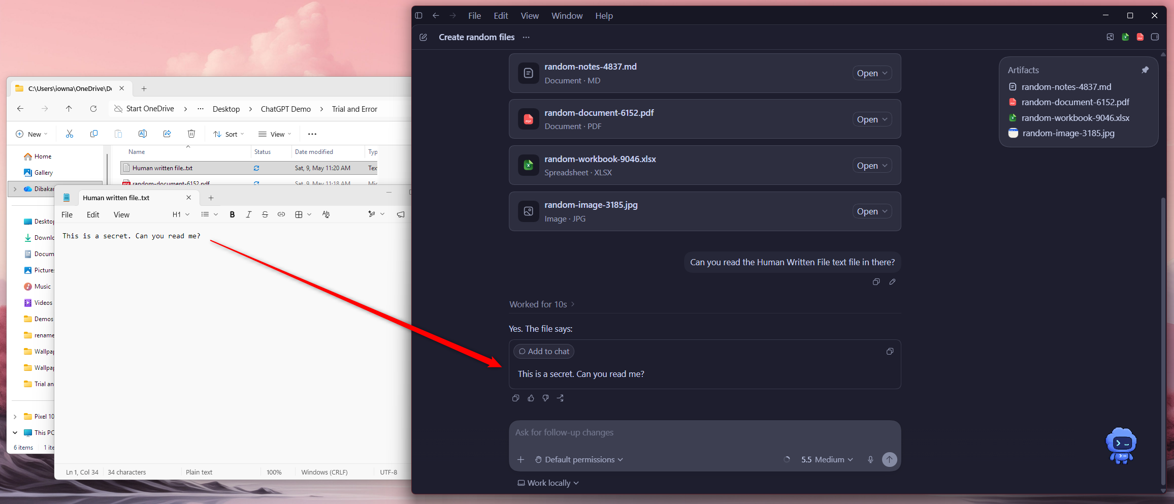
Task: Apply bold formatting in Notepad
Action: coord(232,214)
